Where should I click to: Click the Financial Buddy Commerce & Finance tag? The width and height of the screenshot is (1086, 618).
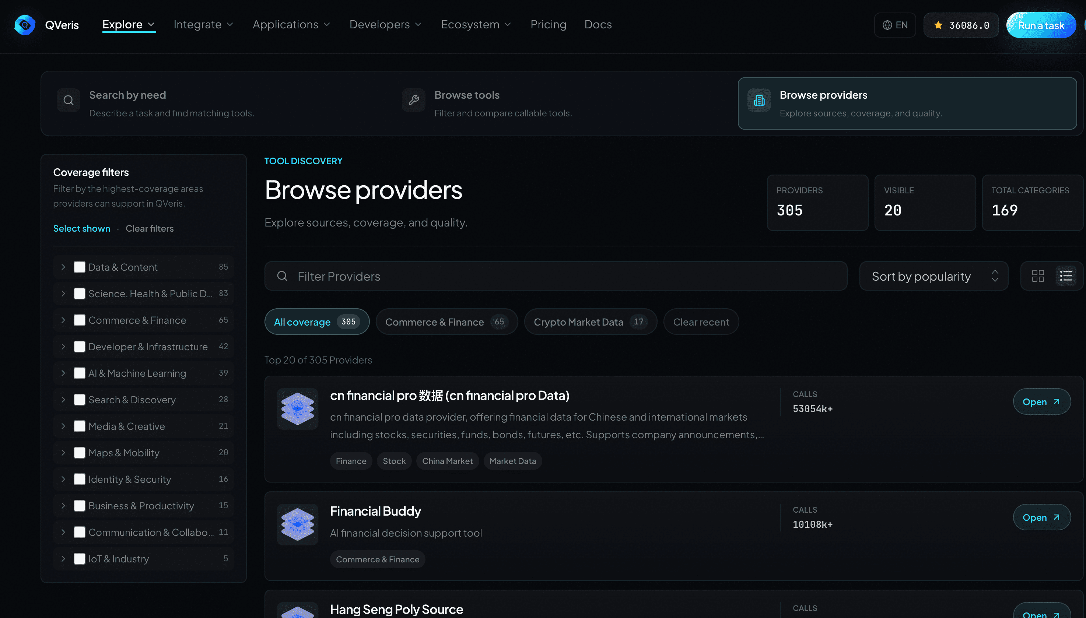(378, 559)
